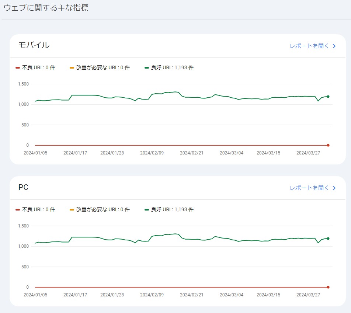351x313 pixels.
Task: Click ウェブに関する主な指標 page title
Action: click(x=46, y=8)
